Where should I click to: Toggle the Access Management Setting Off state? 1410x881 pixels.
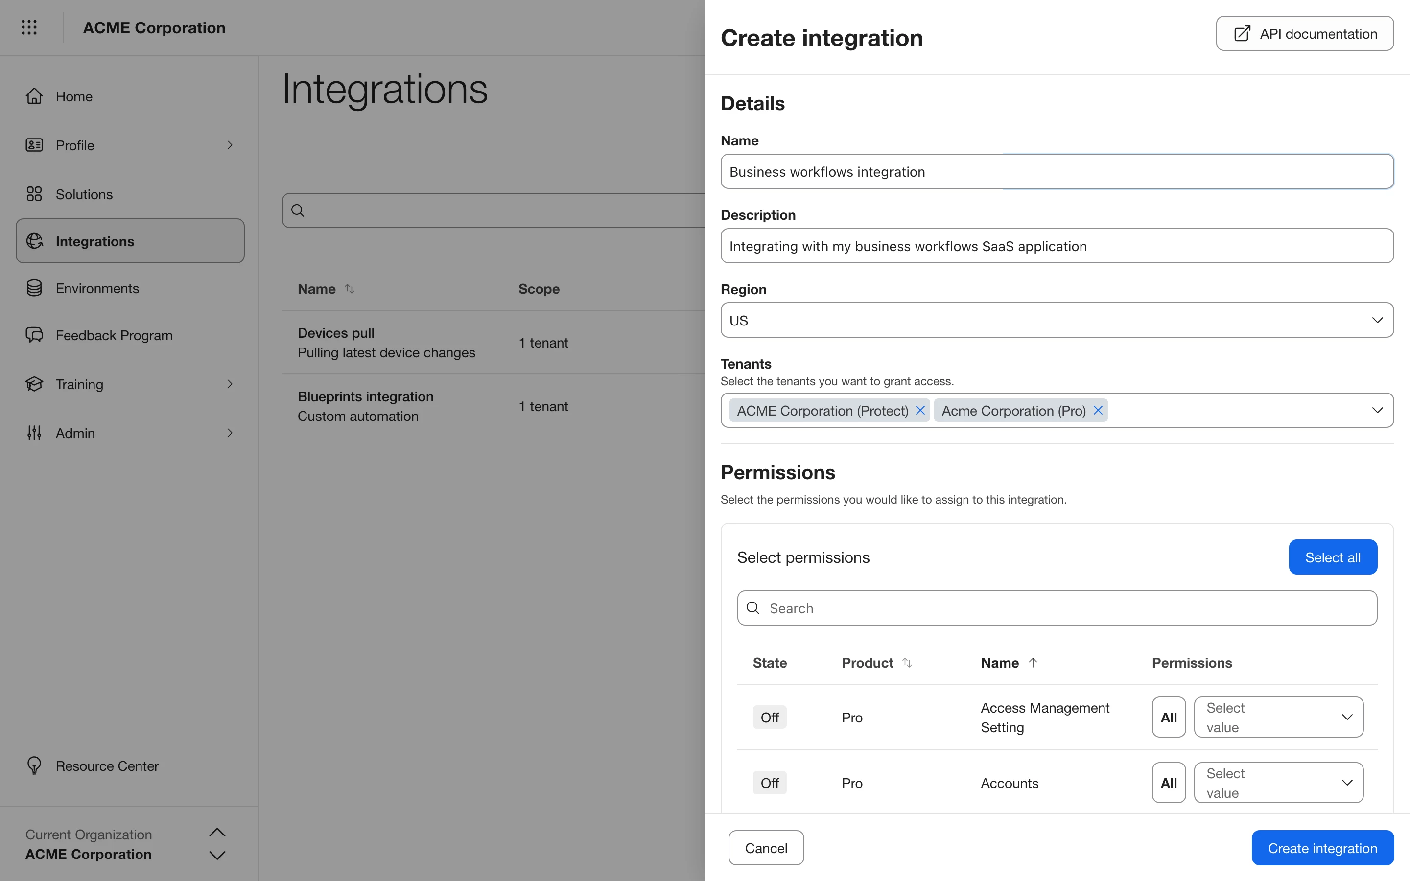769,717
